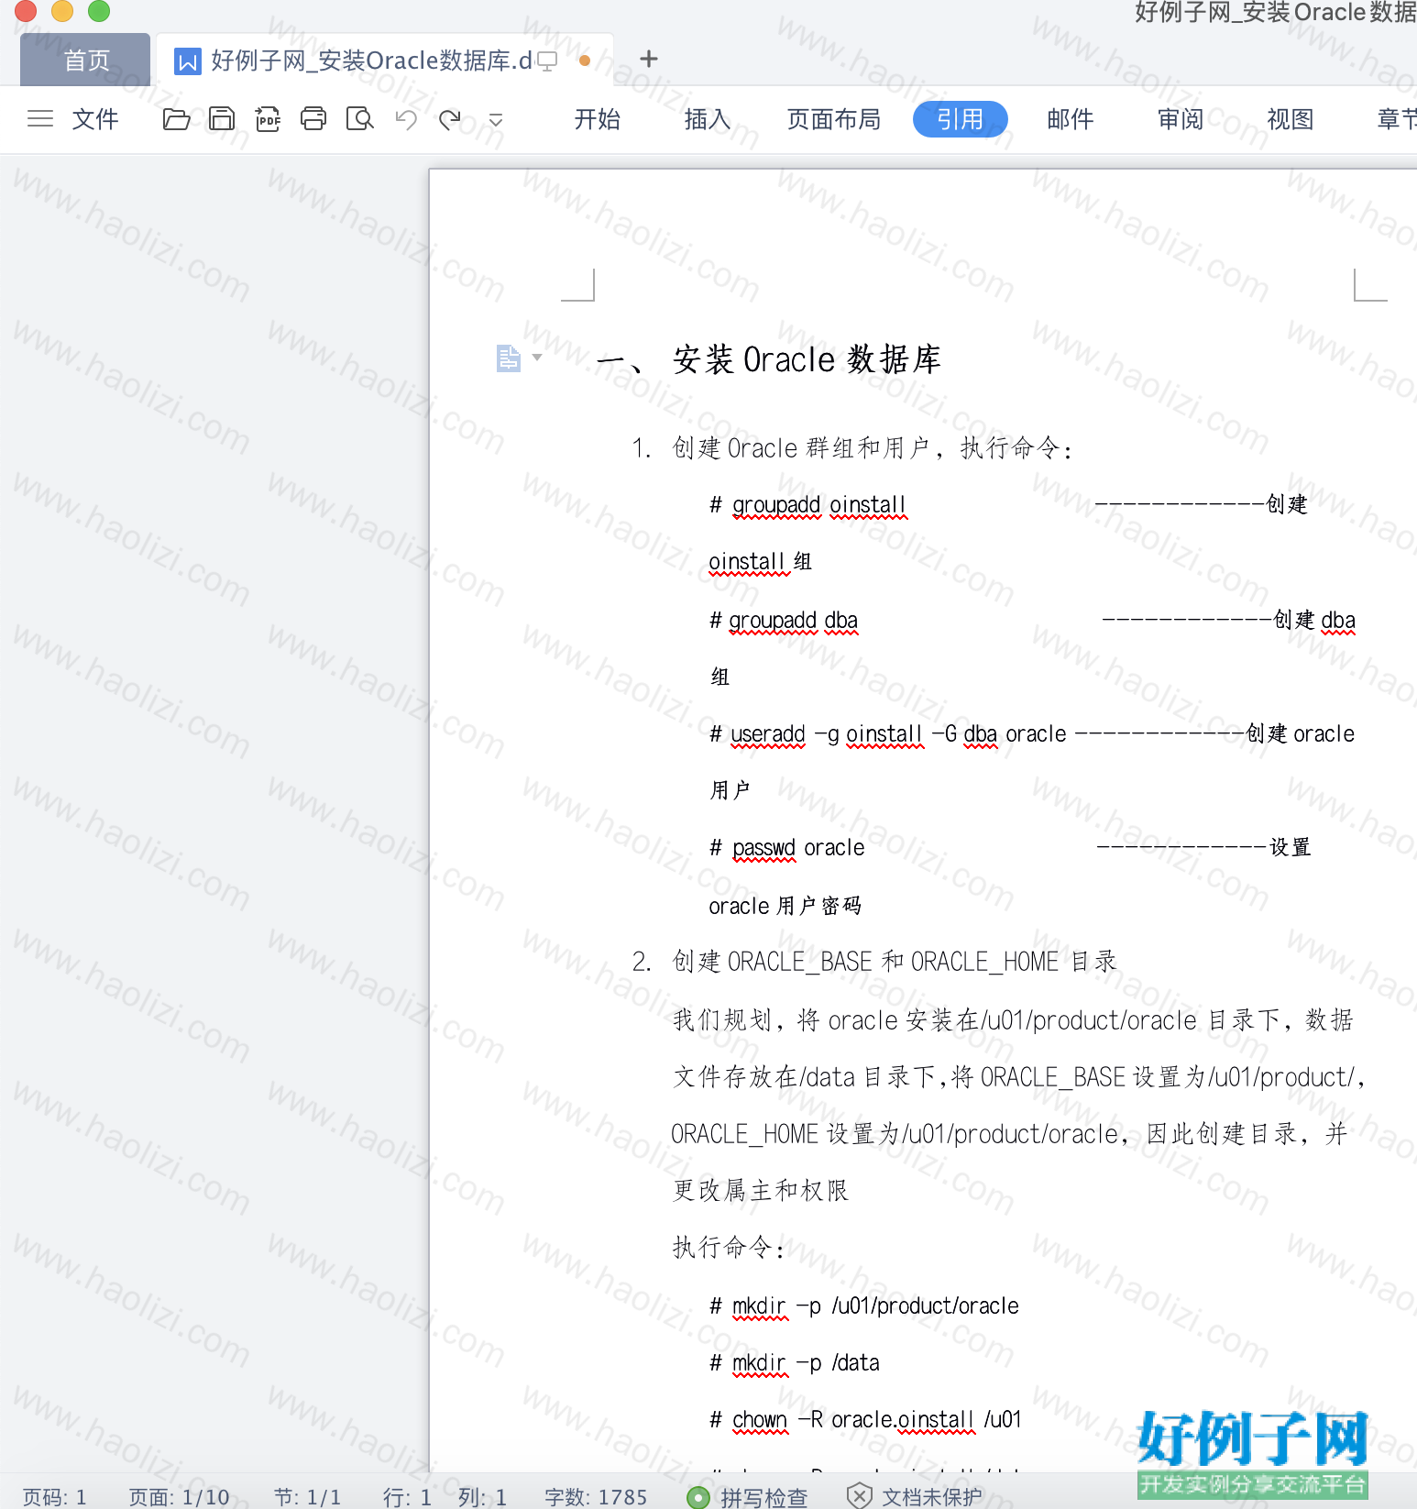The height and width of the screenshot is (1509, 1417).
Task: Click the undo arrow
Action: (406, 119)
